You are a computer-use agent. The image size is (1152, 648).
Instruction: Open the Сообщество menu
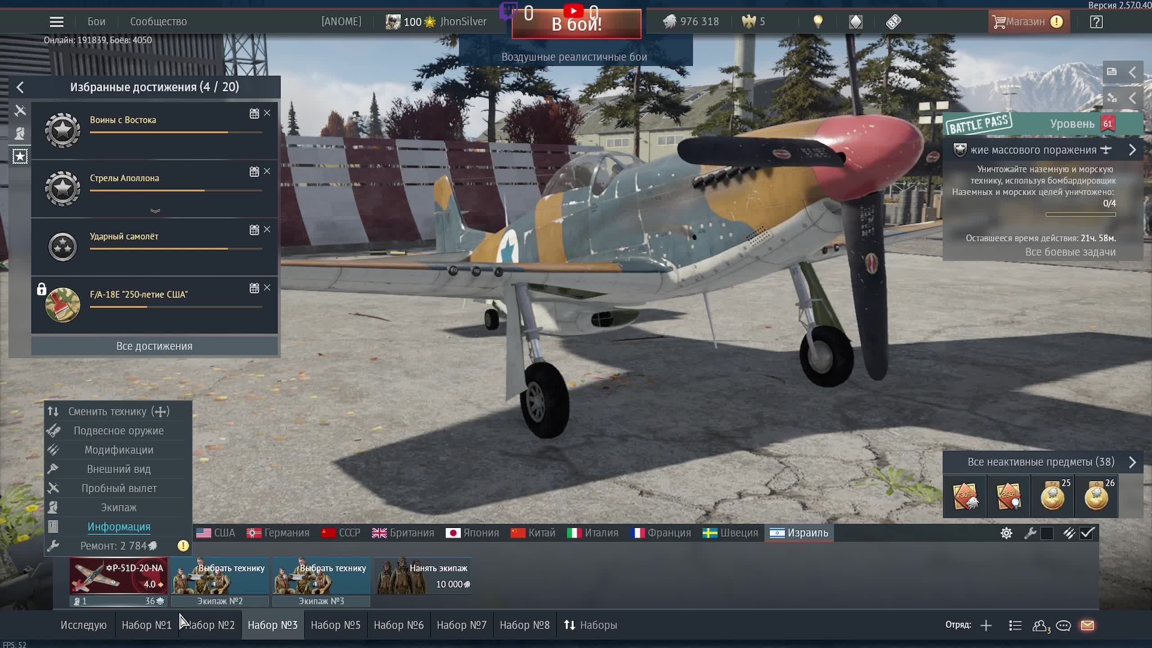(x=158, y=22)
